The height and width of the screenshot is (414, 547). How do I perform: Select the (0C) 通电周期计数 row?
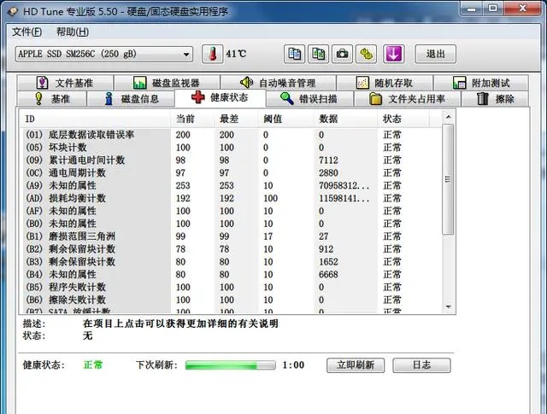(x=232, y=172)
